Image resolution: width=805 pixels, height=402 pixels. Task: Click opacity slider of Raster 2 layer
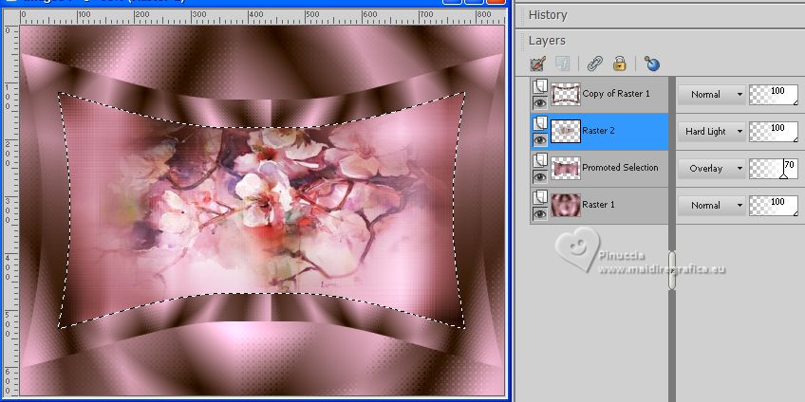tap(774, 132)
